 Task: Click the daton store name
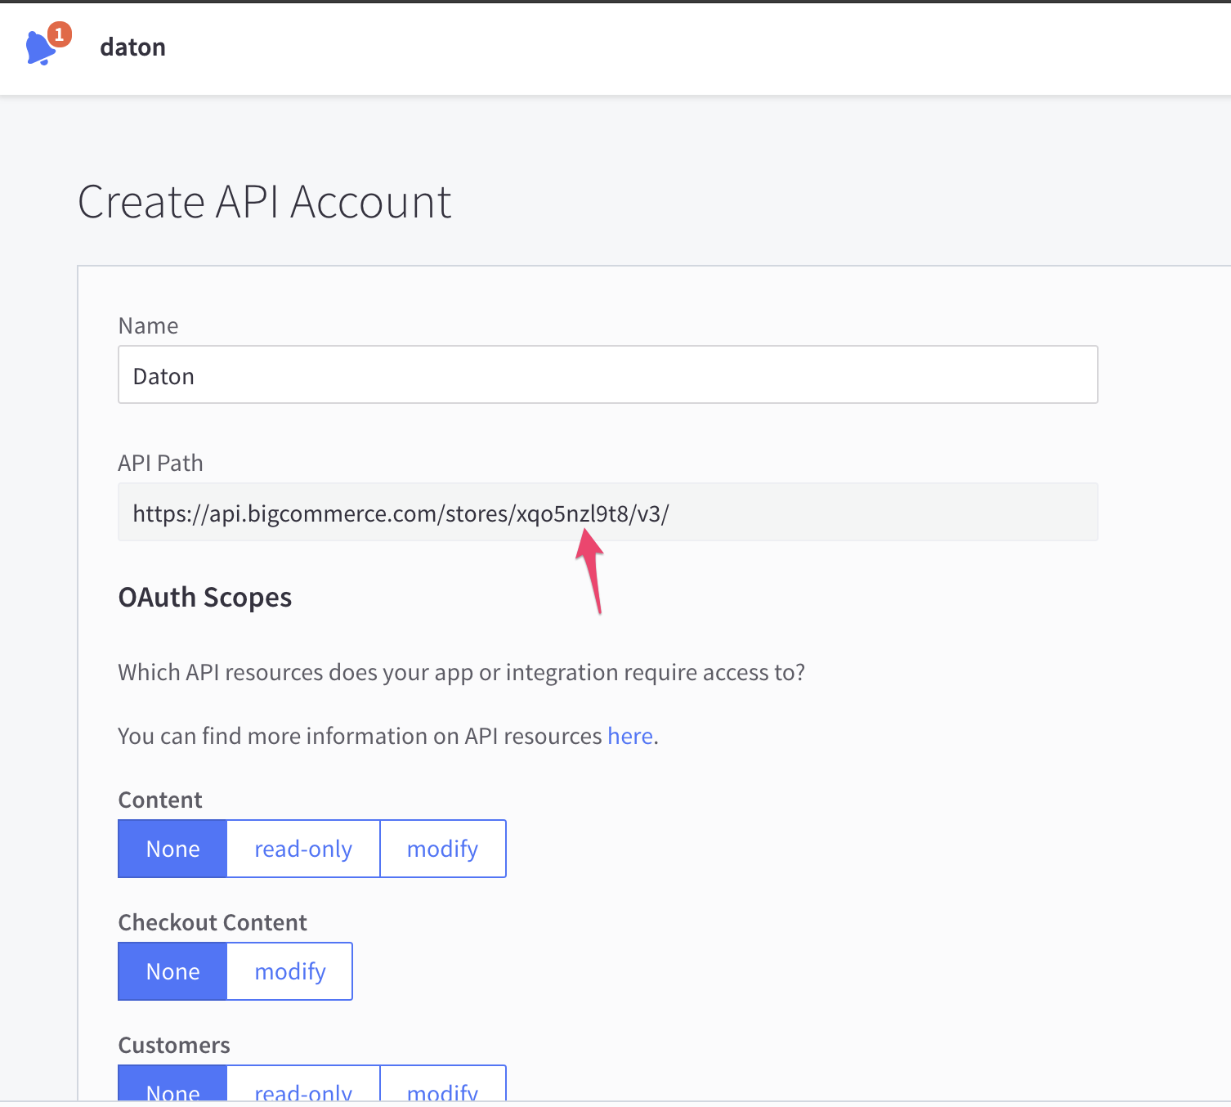point(132,47)
